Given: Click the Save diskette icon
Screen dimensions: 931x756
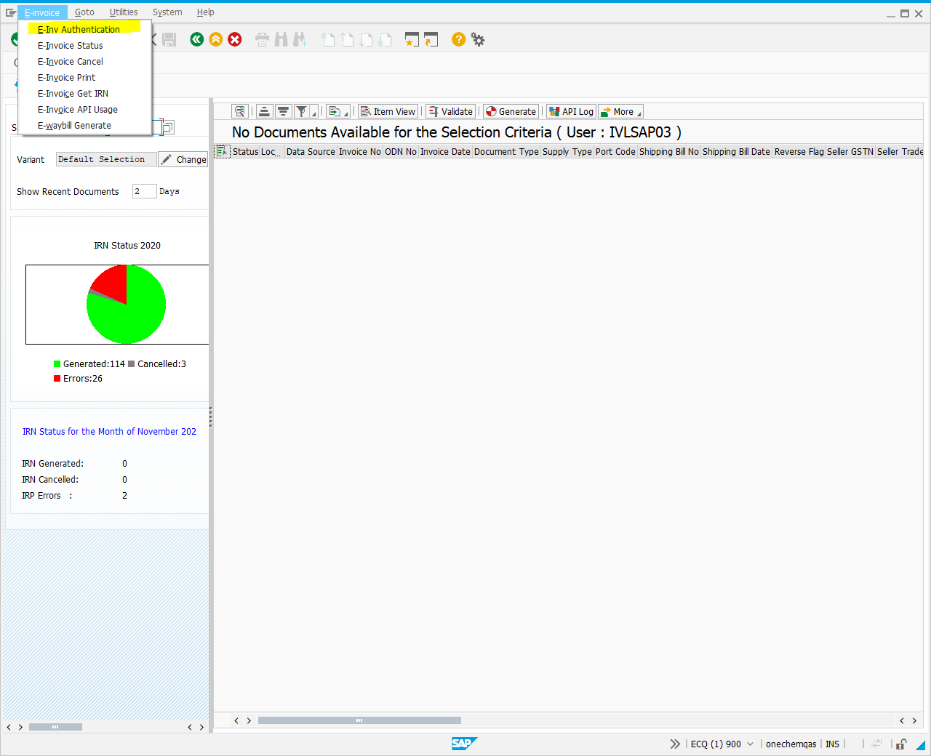Looking at the screenshot, I should click(x=169, y=39).
